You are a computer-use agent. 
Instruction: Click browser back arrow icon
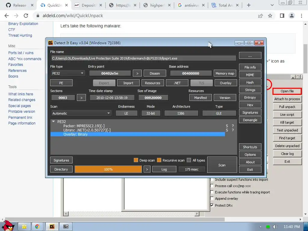pos(7,16)
